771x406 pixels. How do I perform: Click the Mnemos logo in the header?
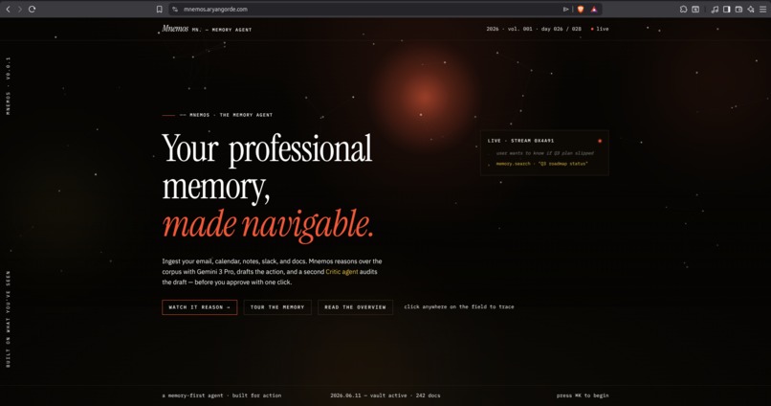click(x=175, y=29)
